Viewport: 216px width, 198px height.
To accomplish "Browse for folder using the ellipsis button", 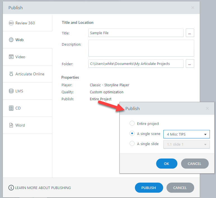I will click(190, 64).
